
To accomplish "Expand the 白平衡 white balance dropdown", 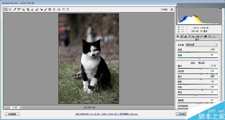I will click(202, 45).
